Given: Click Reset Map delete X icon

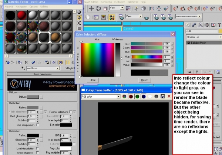Looking at the screenshot, I should coord(26,62).
